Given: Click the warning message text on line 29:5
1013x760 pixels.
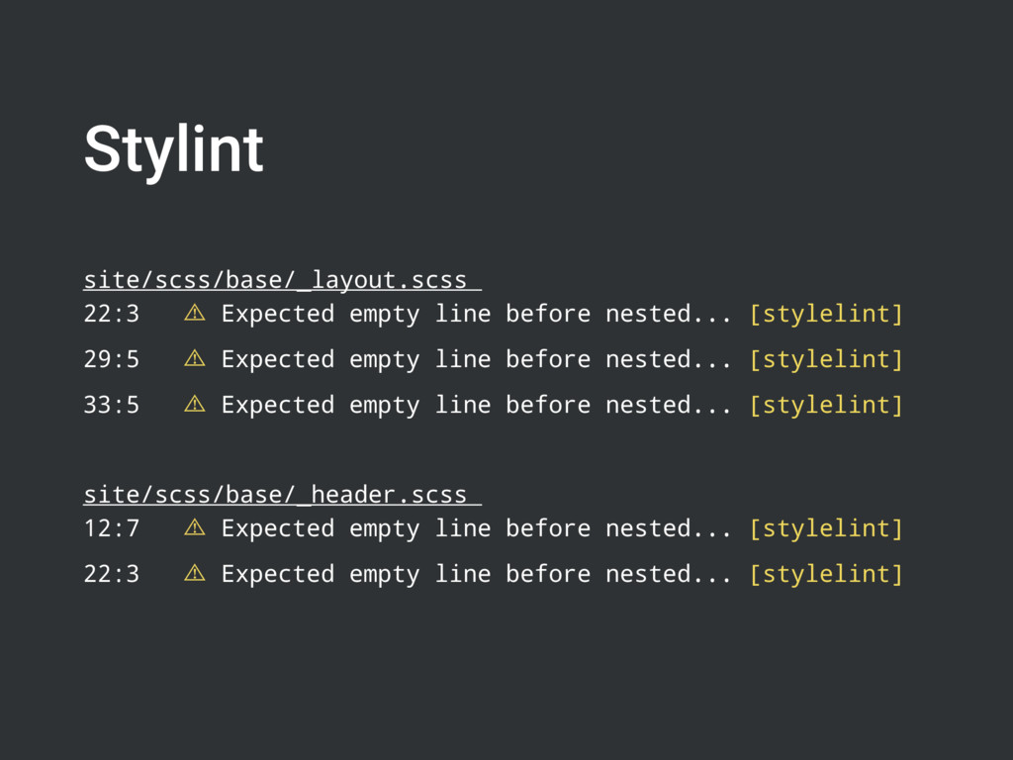Looking at the screenshot, I should pyautogui.click(x=476, y=360).
